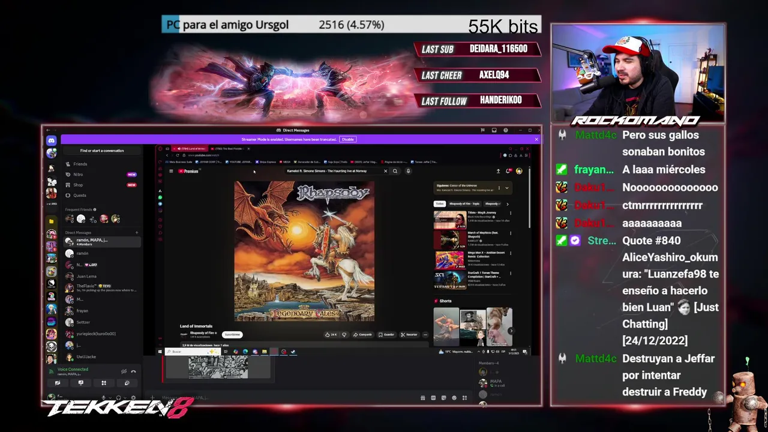Open YouTube hamburger guide menu

click(x=171, y=171)
